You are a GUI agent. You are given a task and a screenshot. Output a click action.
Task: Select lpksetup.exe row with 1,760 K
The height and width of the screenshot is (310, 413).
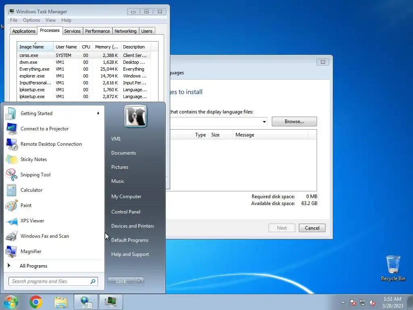pyautogui.click(x=84, y=90)
